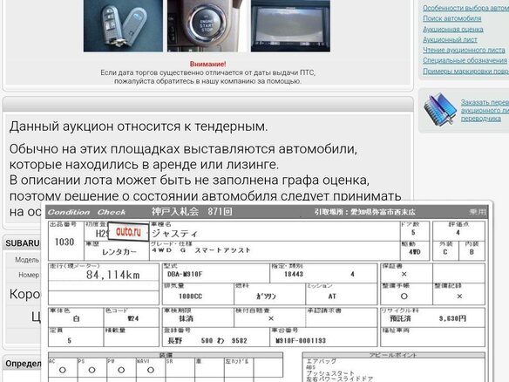Click chassis number M910F-0001193
The height and width of the screenshot is (382, 509).
pos(301,341)
